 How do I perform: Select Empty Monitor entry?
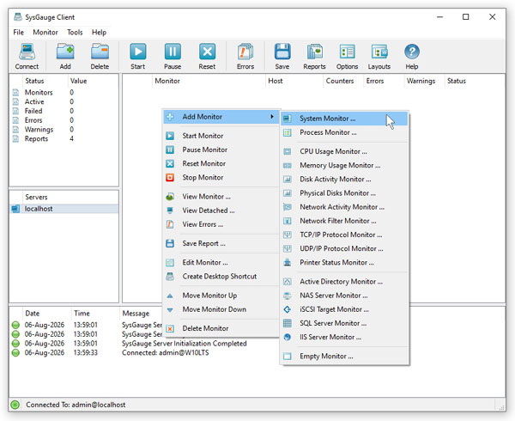tap(344, 357)
